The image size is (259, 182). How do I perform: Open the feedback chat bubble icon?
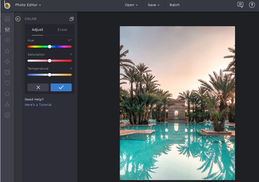tap(240, 5)
